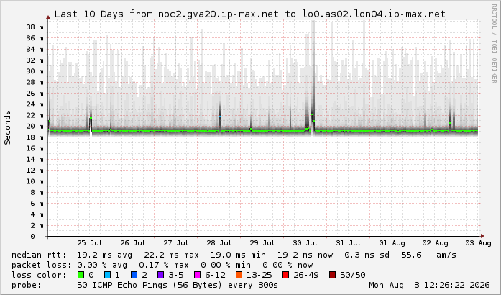Click the probe description text
501x295 pixels.
[x=178, y=285]
